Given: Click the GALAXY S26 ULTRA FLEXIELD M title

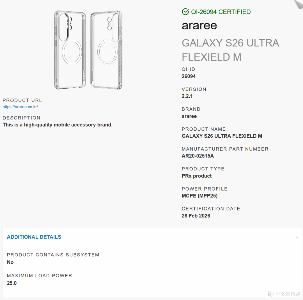Looking at the screenshot, I should 230,50.
